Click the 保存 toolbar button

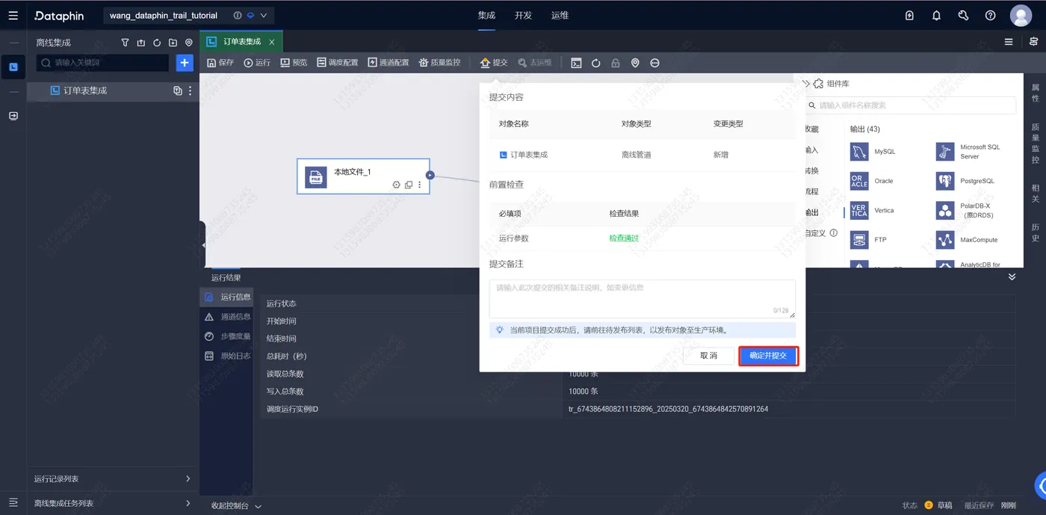point(220,63)
